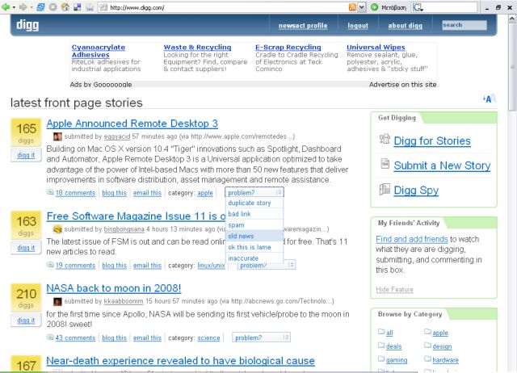517x373 pixels.
Task: Click the Digg Spy icon
Action: (384, 190)
